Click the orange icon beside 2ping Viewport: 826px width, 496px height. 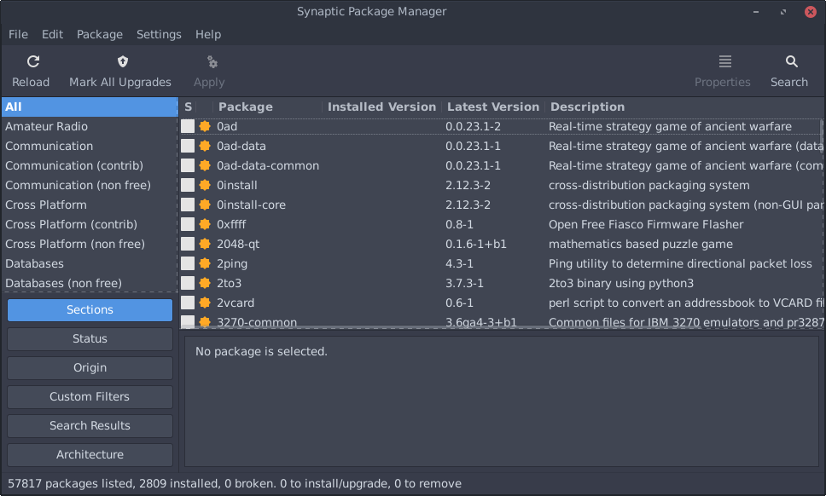[205, 263]
